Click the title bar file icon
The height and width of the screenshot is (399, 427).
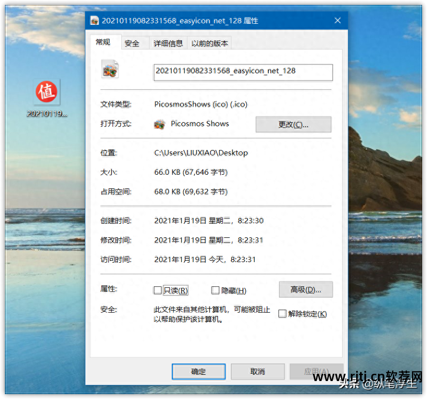95,20
